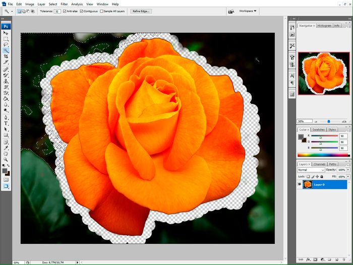Select the Rectangular Marquee tool

point(6,39)
